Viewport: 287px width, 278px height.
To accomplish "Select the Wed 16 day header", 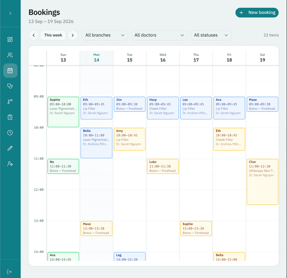I will pos(163,58).
